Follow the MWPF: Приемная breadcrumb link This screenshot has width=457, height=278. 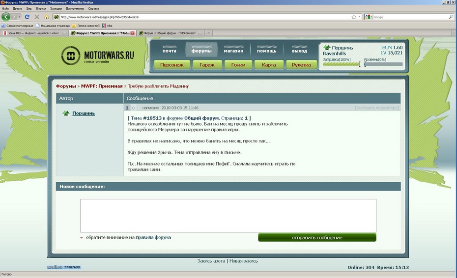tap(102, 86)
